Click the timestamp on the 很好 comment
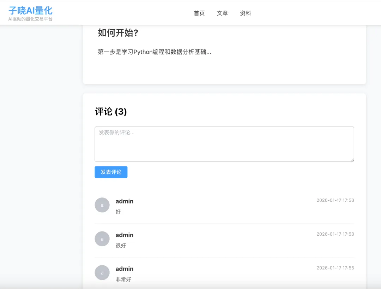The image size is (381, 289). click(335, 234)
